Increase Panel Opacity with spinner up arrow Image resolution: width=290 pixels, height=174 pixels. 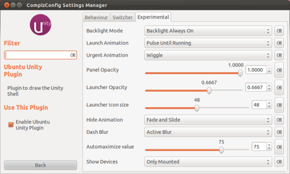pos(269,68)
